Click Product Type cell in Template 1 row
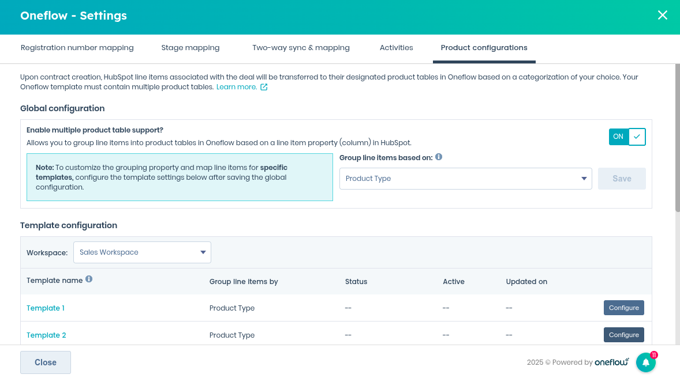The width and height of the screenshot is (680, 378). (x=232, y=308)
